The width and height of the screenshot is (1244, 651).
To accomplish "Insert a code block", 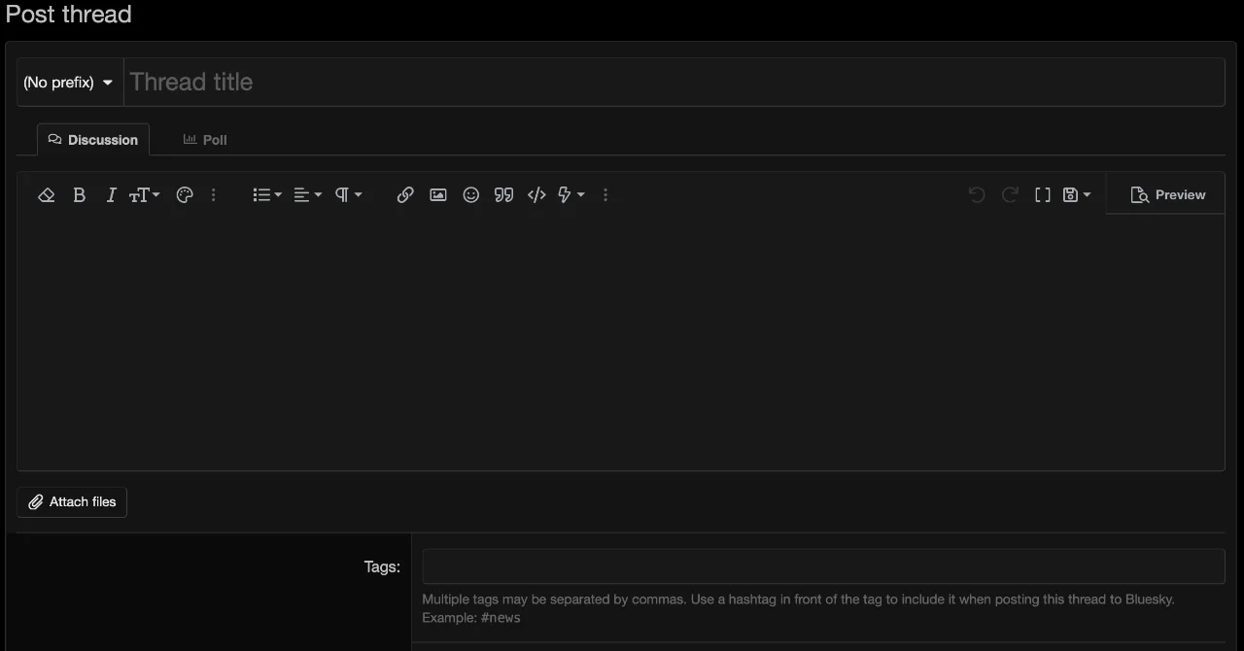I will 536,195.
